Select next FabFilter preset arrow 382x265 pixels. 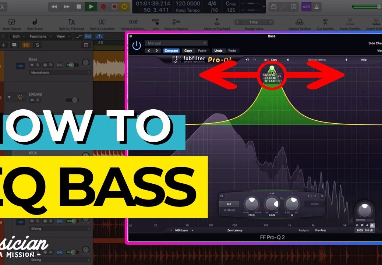346,60
